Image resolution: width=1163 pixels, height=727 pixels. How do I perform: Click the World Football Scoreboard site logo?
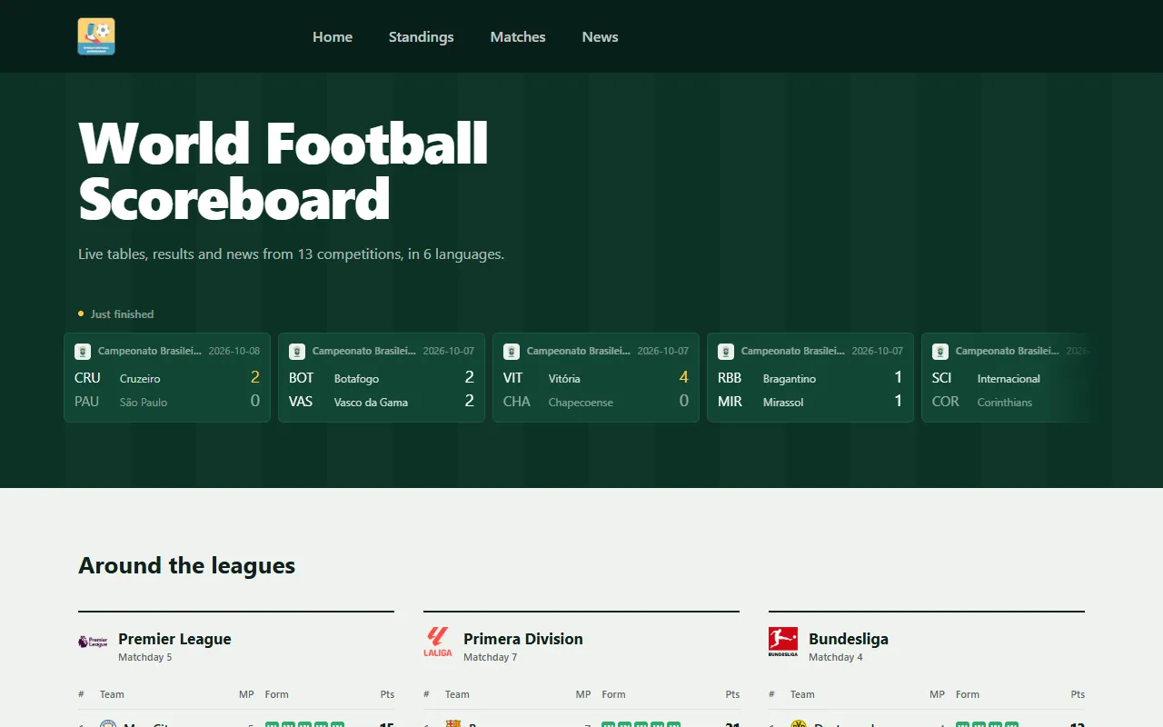tap(96, 36)
